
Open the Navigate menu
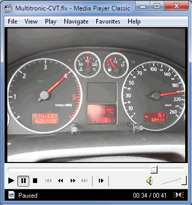point(76,21)
